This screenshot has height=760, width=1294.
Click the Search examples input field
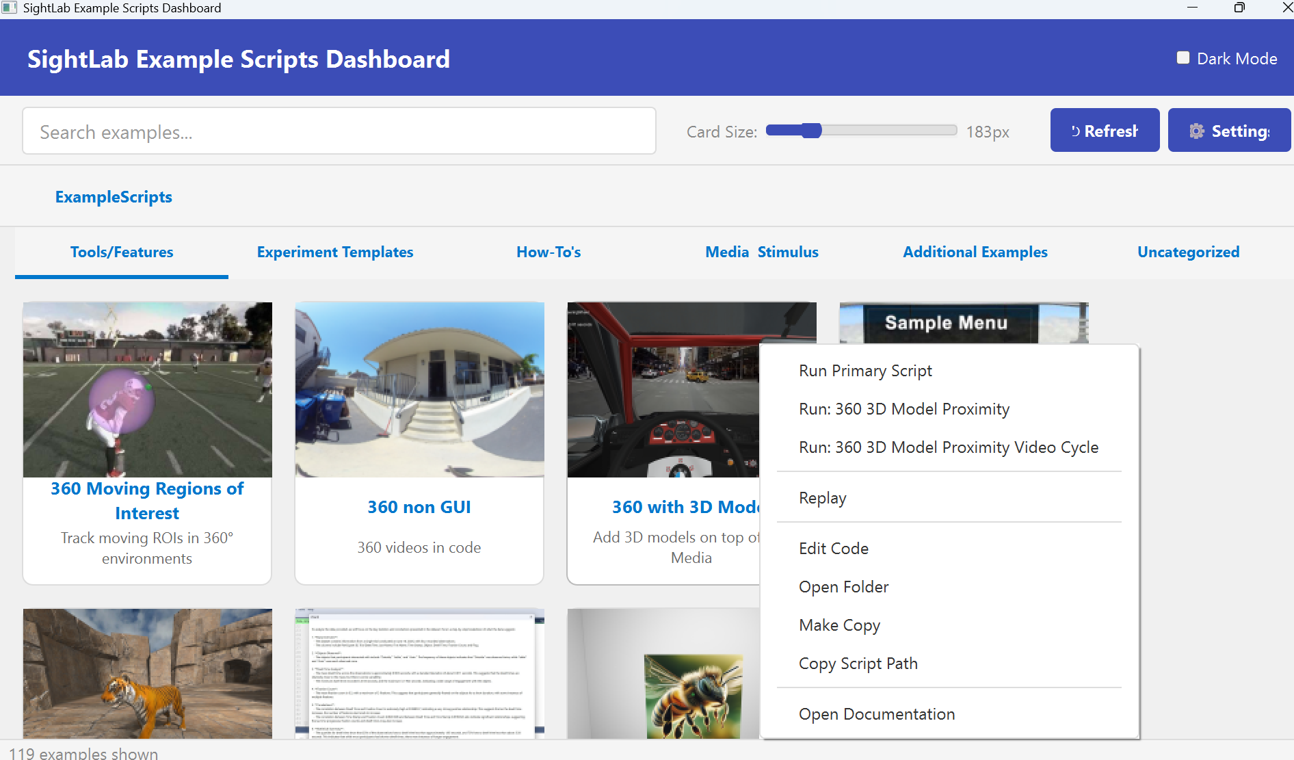pos(339,131)
